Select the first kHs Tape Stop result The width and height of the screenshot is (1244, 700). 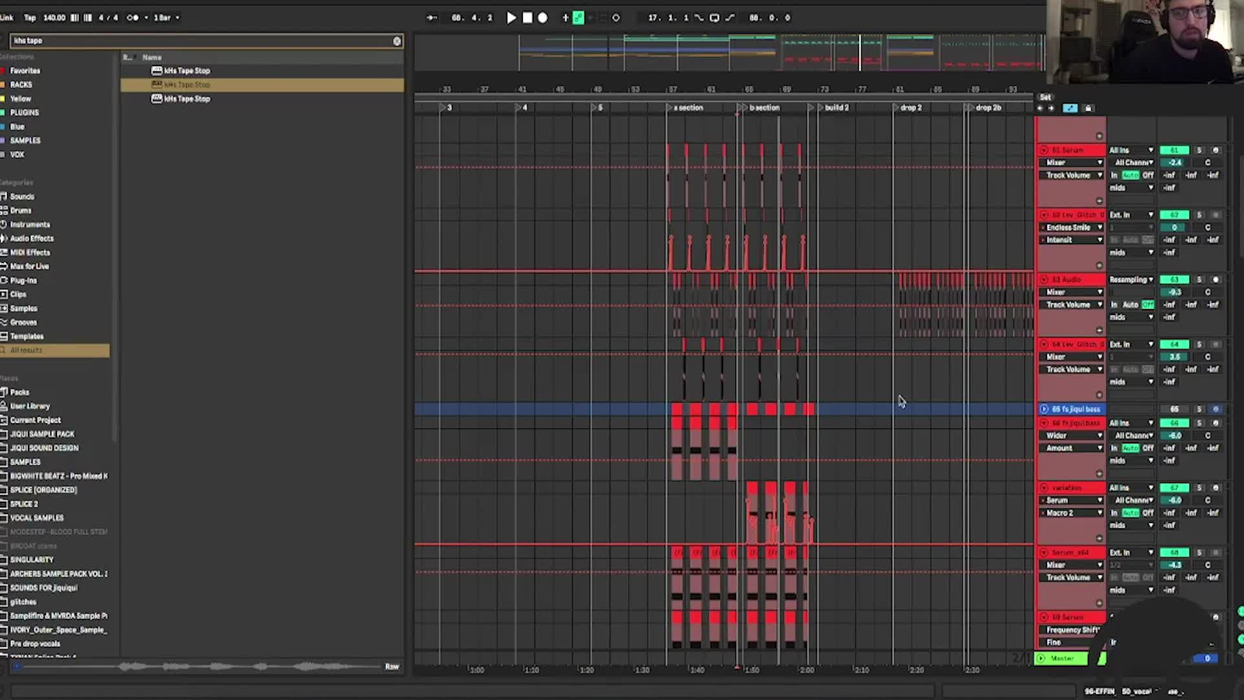click(187, 71)
